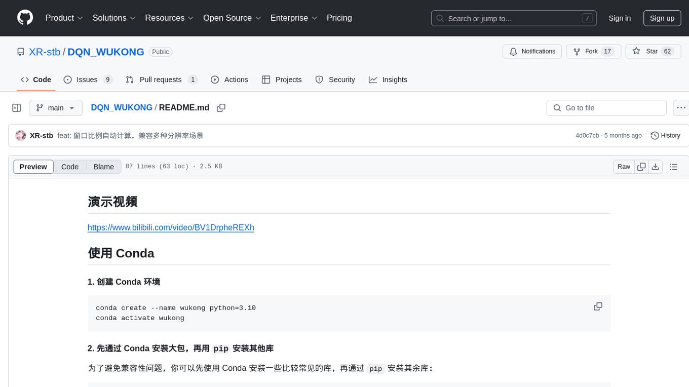View the file History

pos(665,135)
